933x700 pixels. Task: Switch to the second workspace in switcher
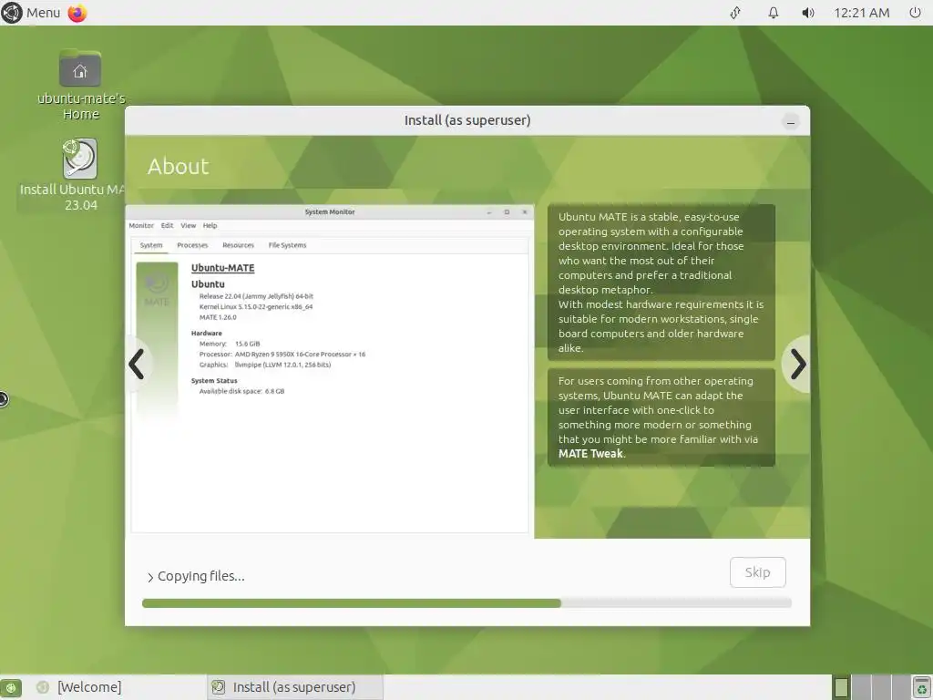tap(860, 687)
